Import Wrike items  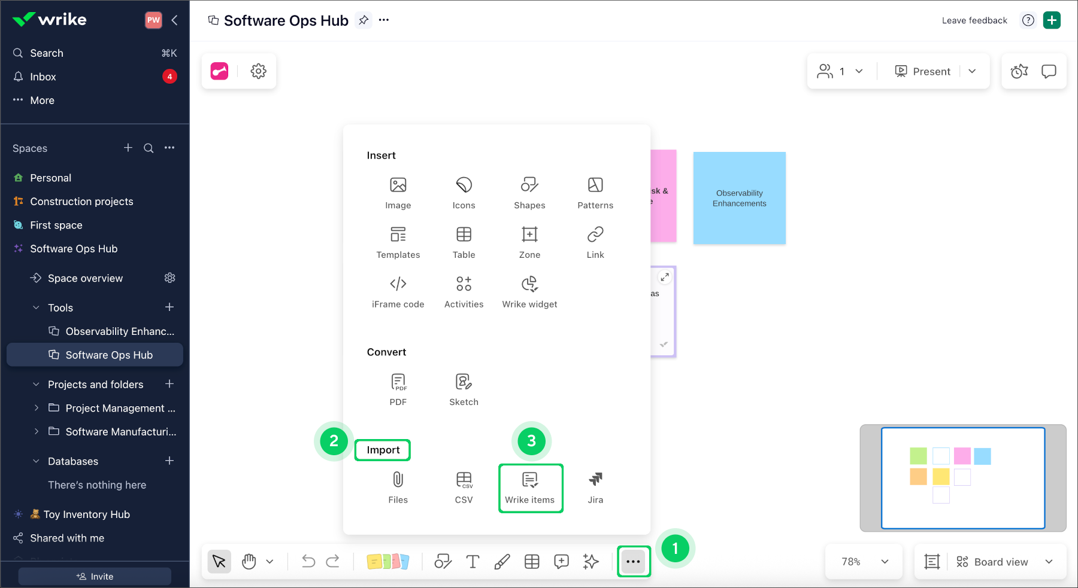531,488
